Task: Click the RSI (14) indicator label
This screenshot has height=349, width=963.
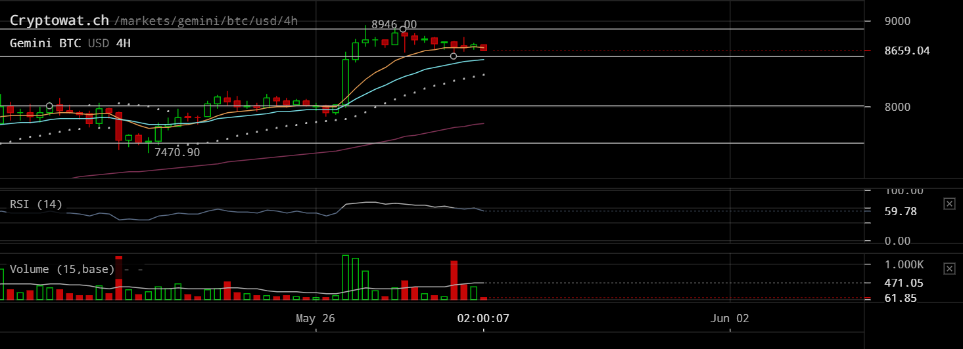Action: pos(36,205)
